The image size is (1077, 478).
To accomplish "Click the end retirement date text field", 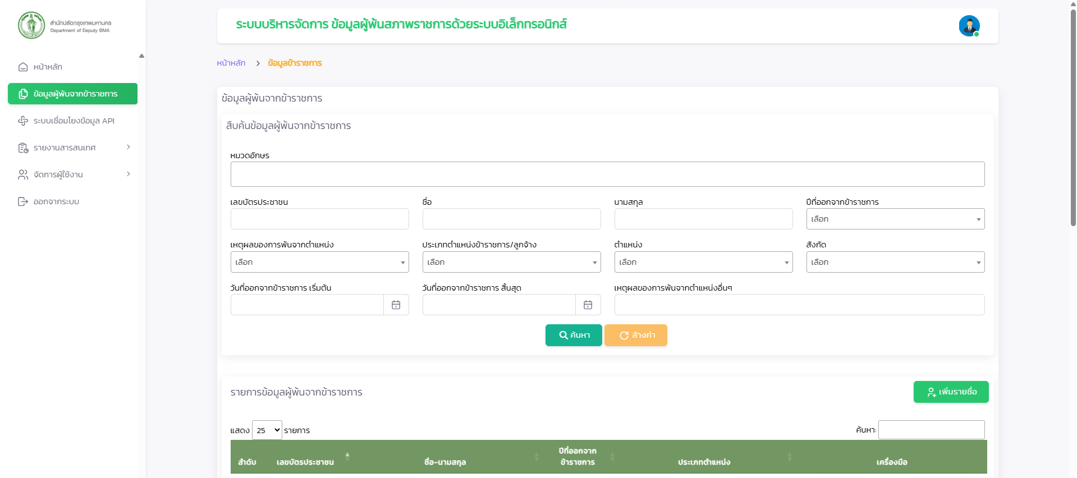I will [499, 305].
